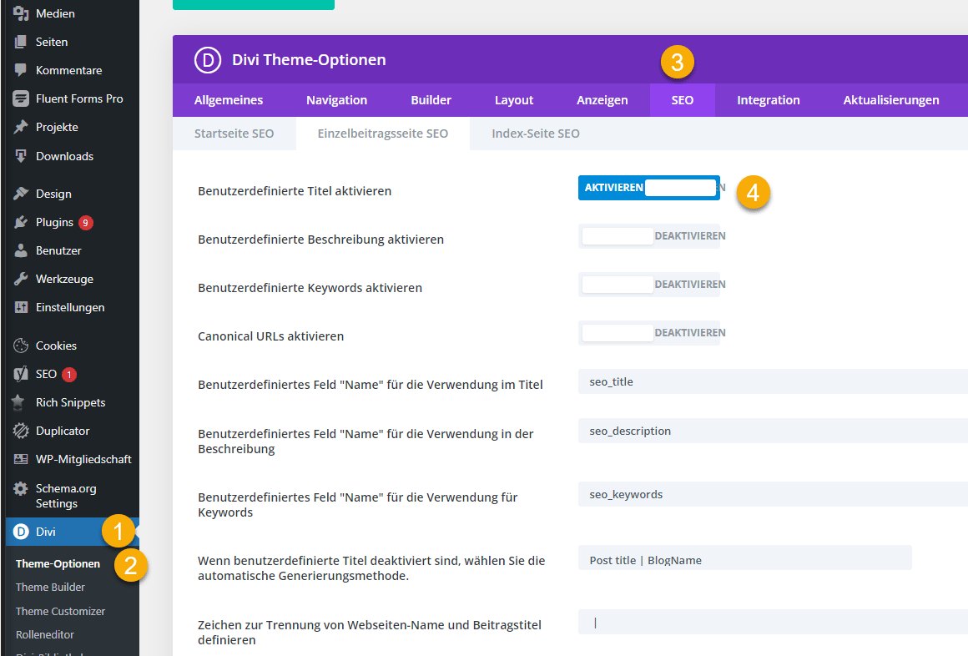Open the automatic title generation method dropdown
The image size is (968, 656).
[x=744, y=558]
